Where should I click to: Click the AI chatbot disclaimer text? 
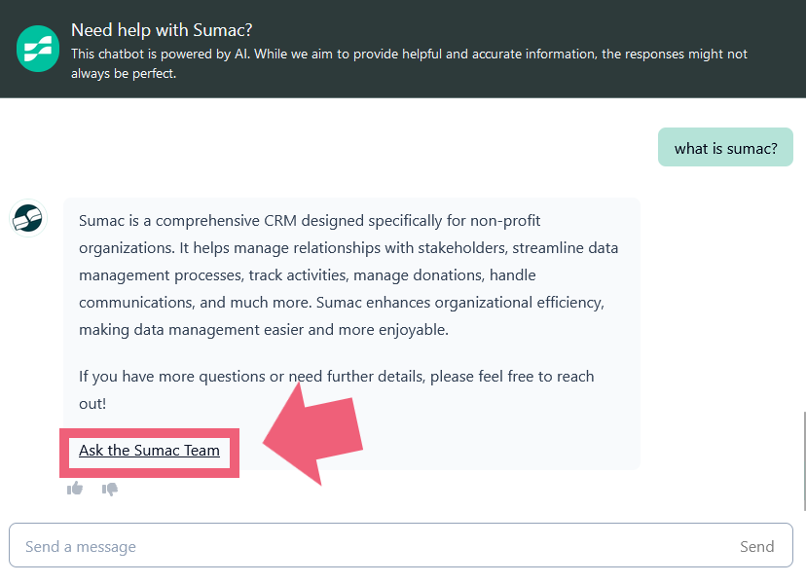click(x=409, y=63)
